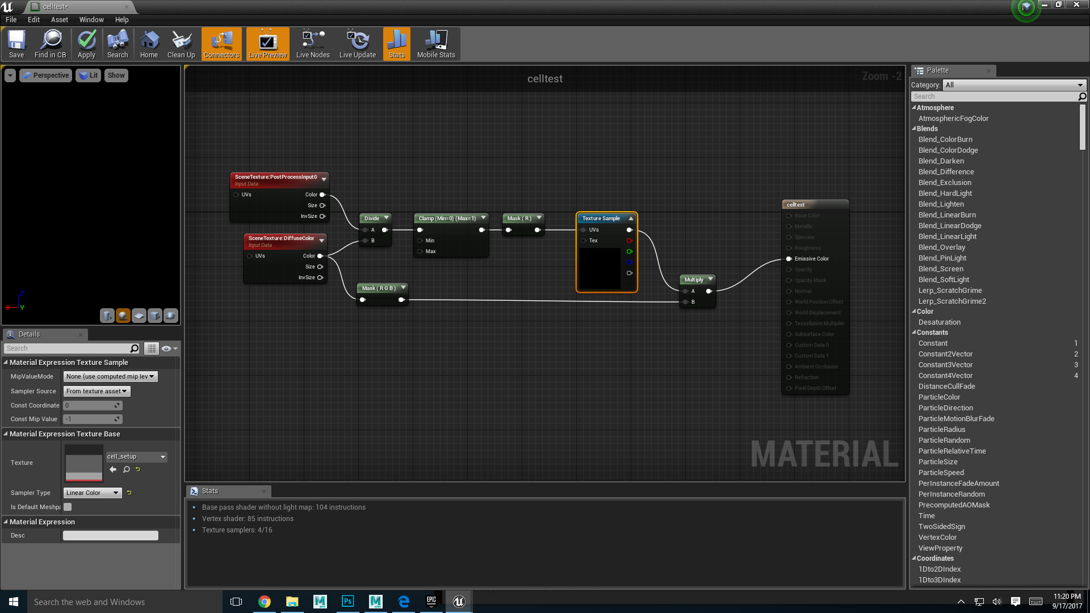Click the cell_setup texture thumbnail
The height and width of the screenshot is (613, 1090).
[x=84, y=463]
